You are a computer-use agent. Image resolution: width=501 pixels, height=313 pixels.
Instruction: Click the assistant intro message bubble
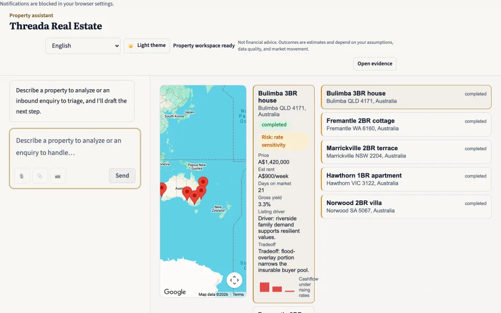pos(72,101)
